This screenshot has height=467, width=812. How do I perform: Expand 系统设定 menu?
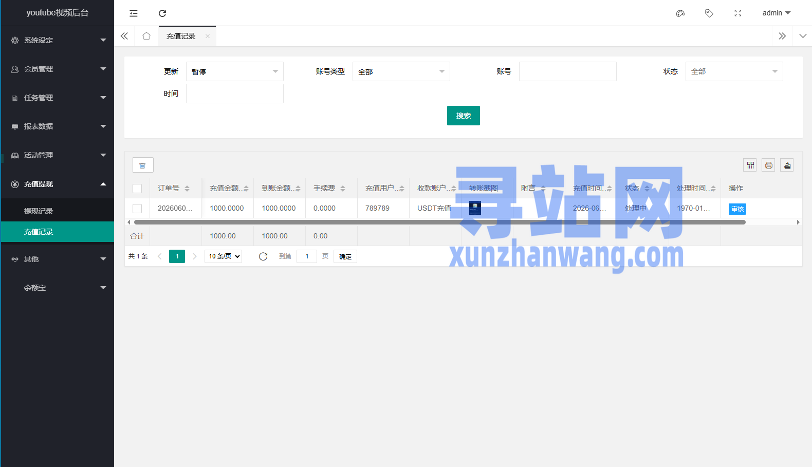coord(58,40)
